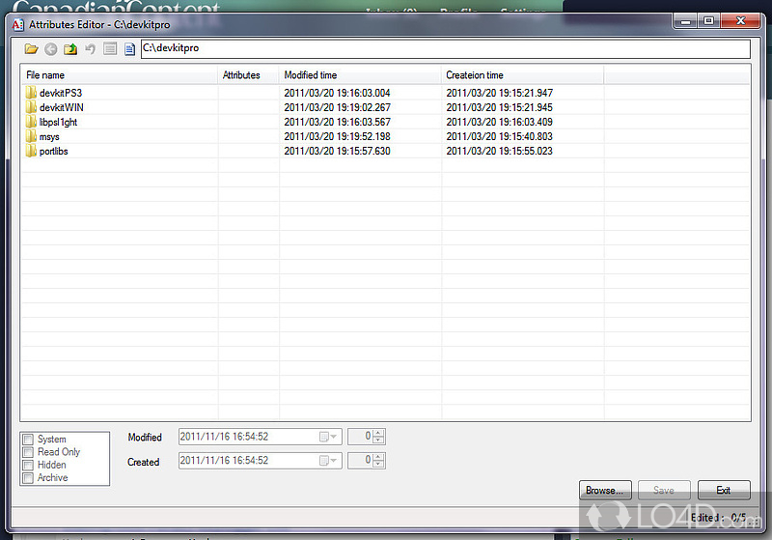
Task: Check the Hidden attribute box
Action: (x=28, y=465)
